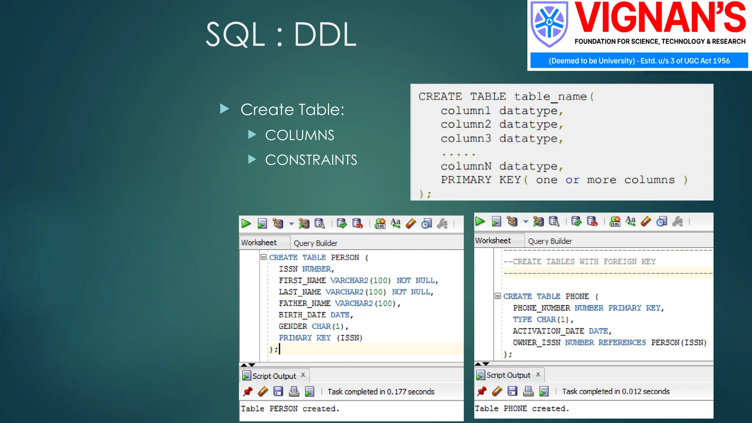Open unshared SQL worksheet from PHONE toolbar
This screenshot has height=423, width=752.
pos(615,221)
